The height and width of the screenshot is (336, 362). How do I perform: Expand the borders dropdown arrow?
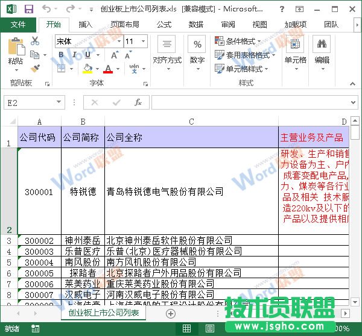click(71, 69)
